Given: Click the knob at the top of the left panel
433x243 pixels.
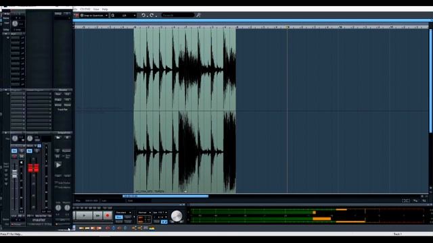Looking at the screenshot, I should [x=15, y=24].
